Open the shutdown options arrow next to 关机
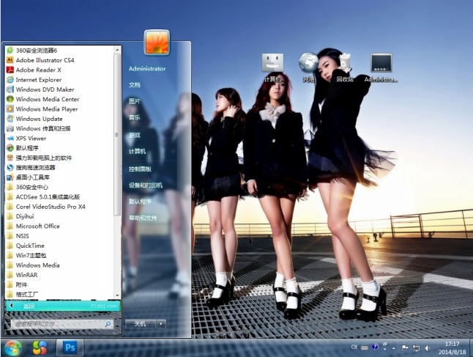Viewport: 473px width, 357px height. coord(161,324)
